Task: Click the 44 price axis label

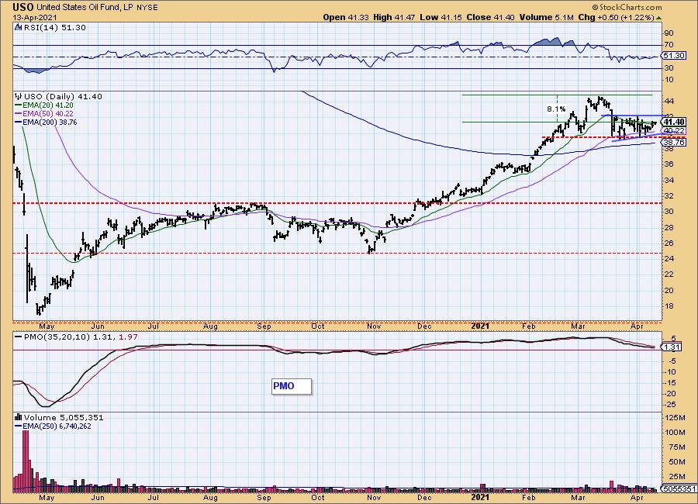Action: 669,102
